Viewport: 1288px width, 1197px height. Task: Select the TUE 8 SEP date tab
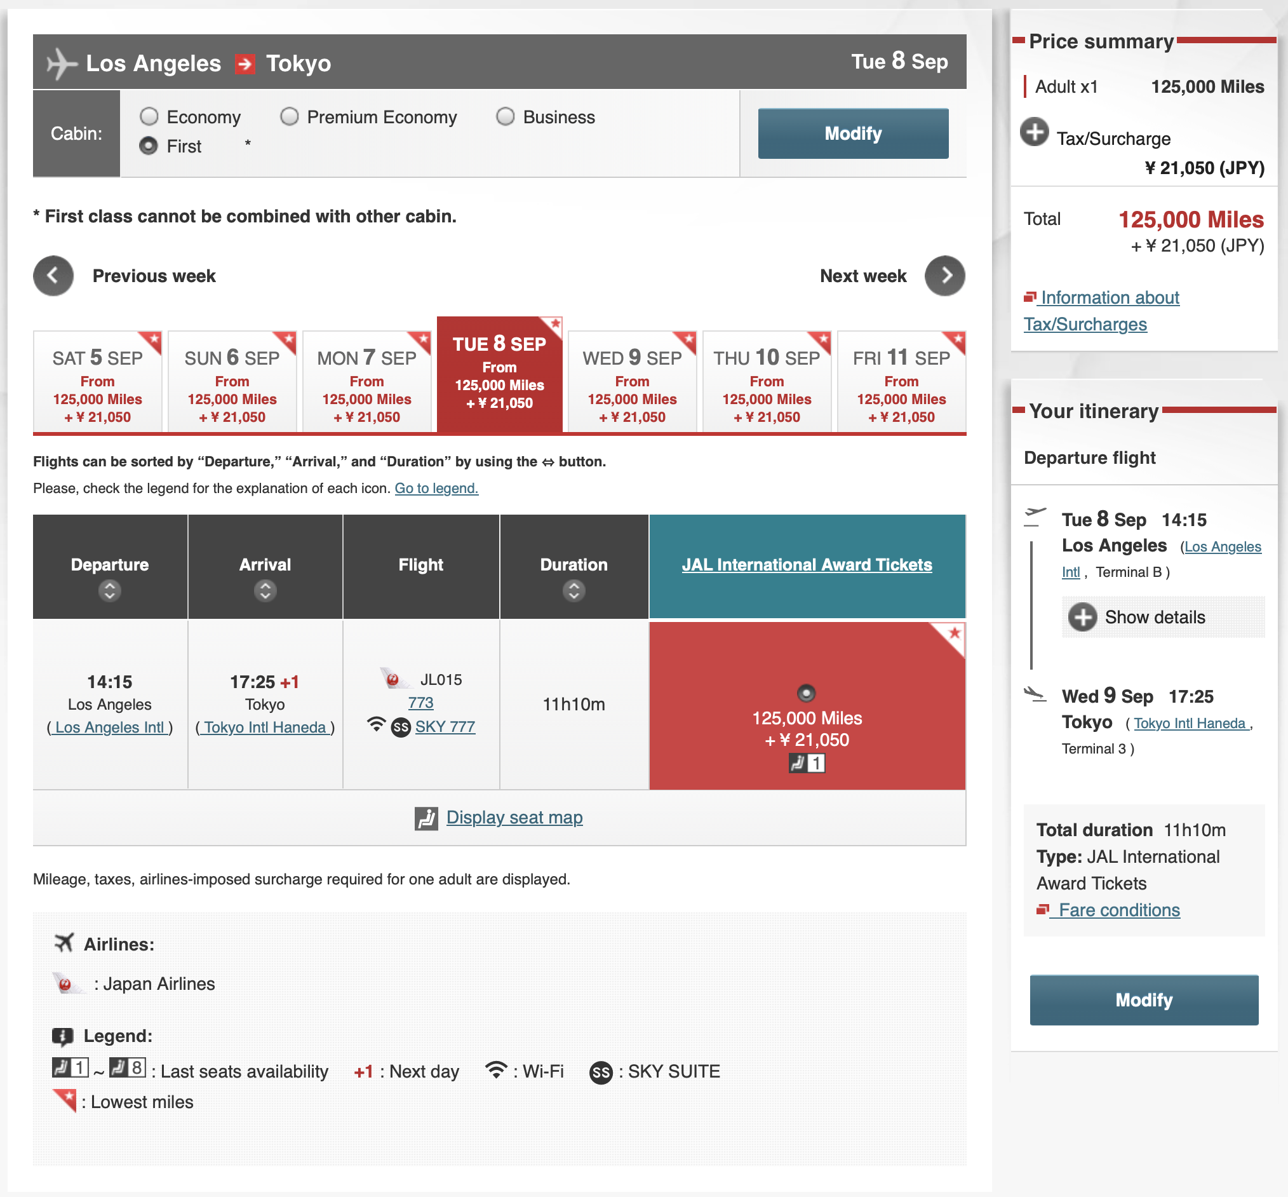pos(499,374)
